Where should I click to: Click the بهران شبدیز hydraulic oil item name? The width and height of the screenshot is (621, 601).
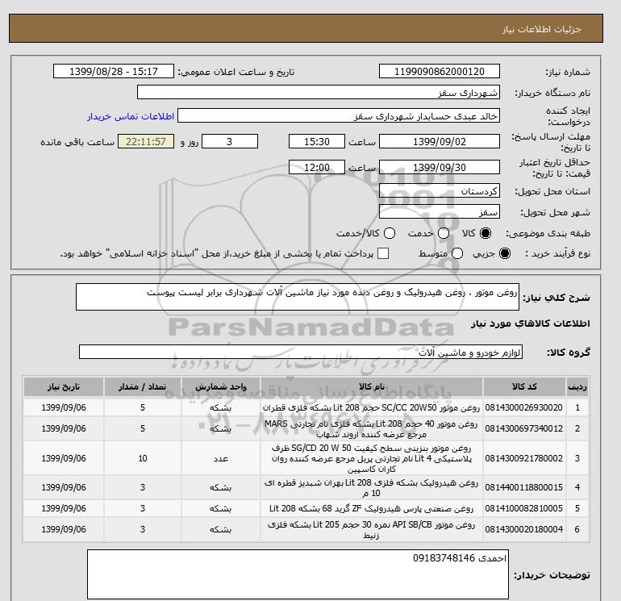pyautogui.click(x=372, y=488)
